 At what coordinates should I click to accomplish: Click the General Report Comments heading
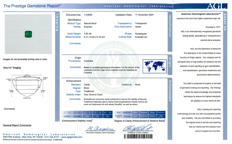pos(17,125)
